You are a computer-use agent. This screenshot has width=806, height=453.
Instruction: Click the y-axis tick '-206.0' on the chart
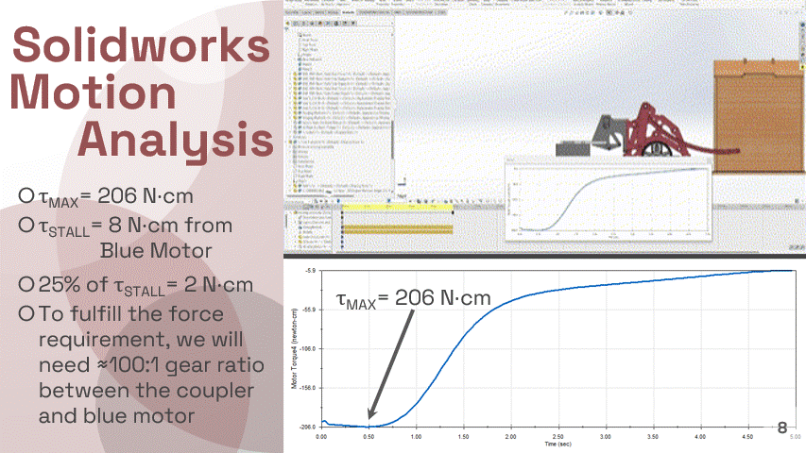[309, 427]
